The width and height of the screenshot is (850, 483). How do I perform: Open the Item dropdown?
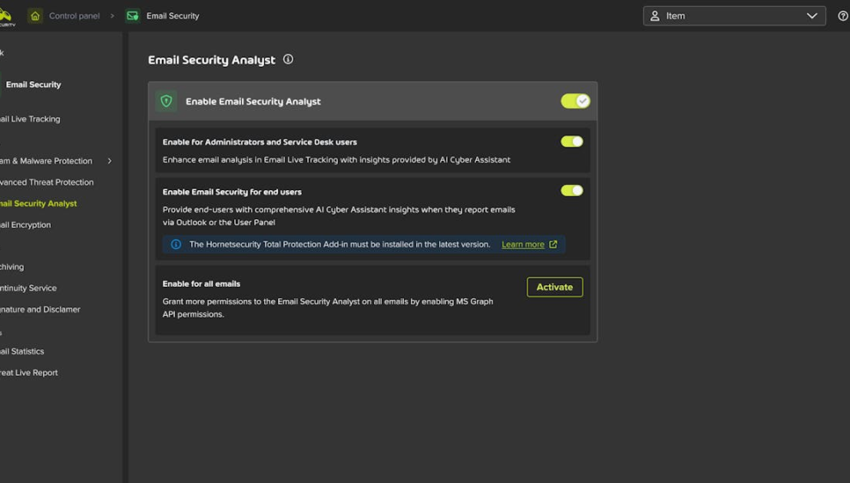[734, 15]
